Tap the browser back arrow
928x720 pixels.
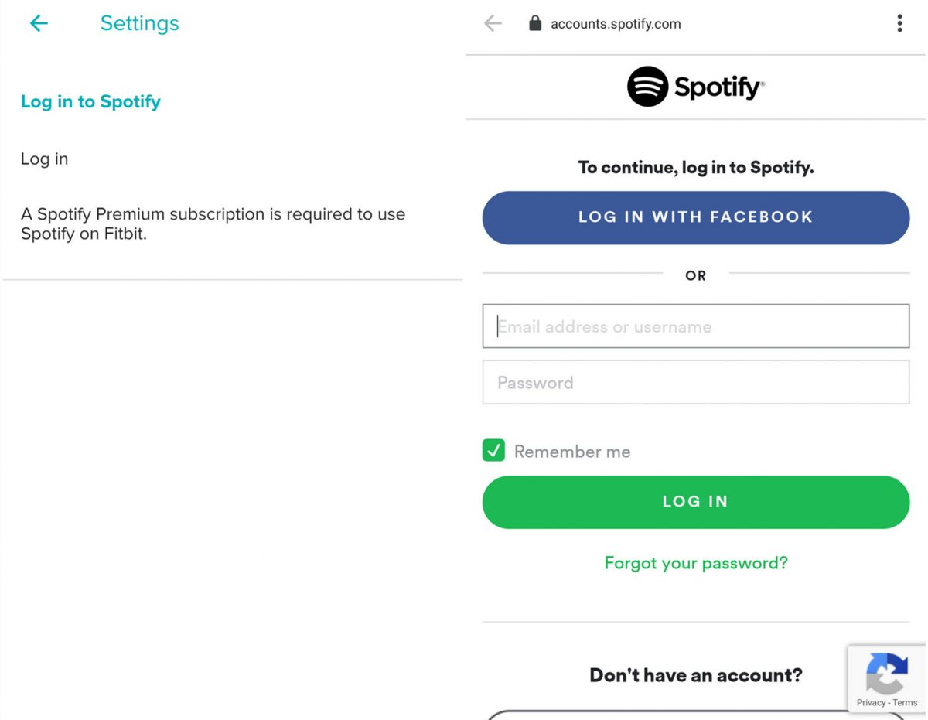(493, 23)
